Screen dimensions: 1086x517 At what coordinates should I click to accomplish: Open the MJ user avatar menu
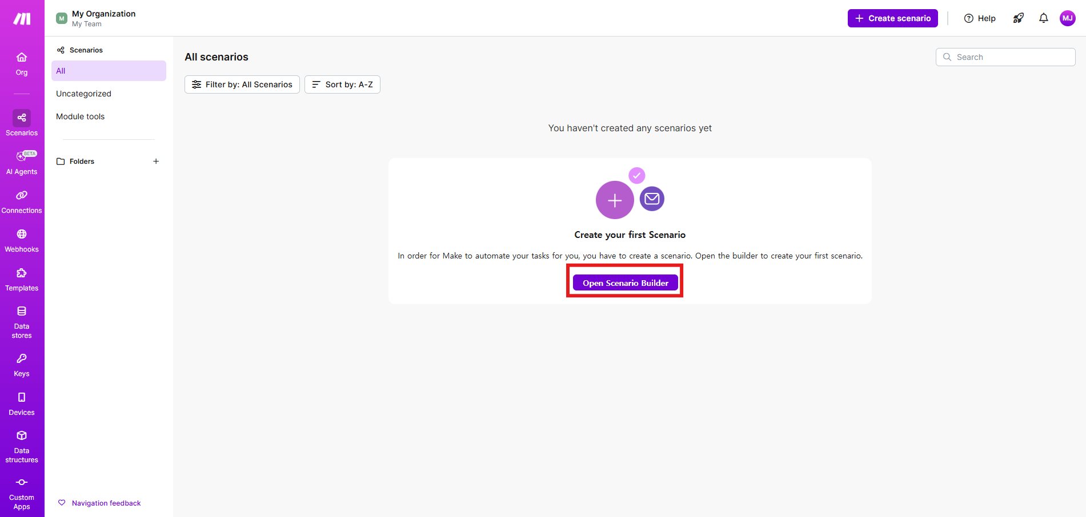point(1067,18)
